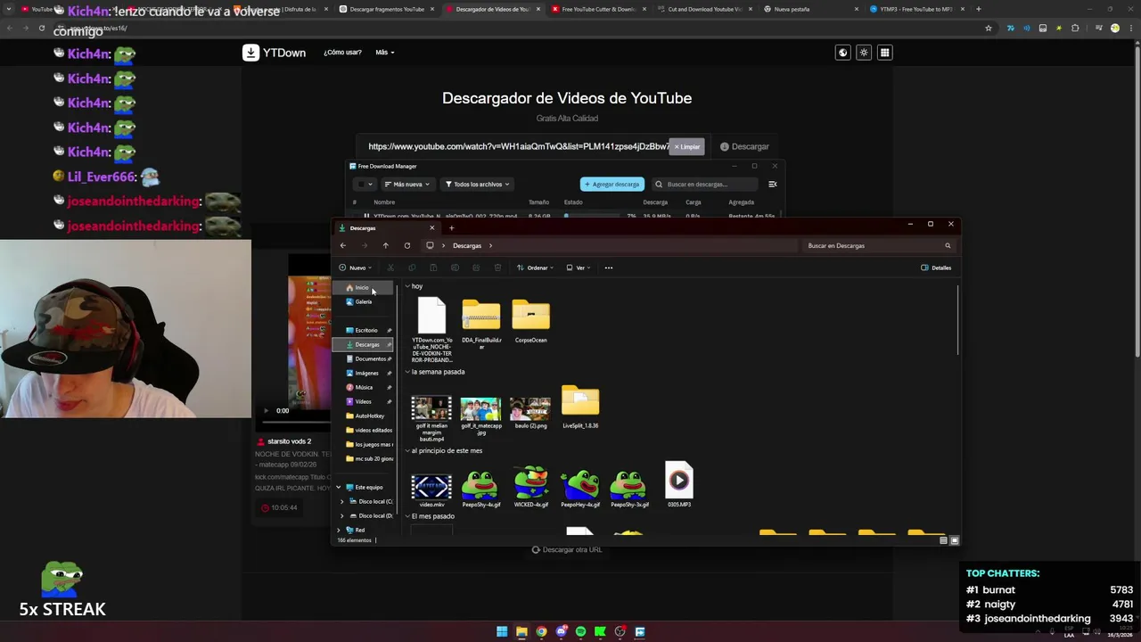
Task: Click the YTDown logo on the website
Action: point(274,53)
